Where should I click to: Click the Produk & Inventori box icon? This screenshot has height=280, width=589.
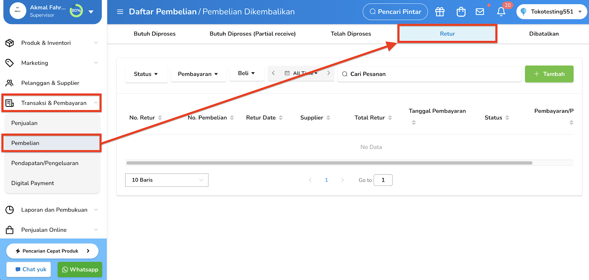[10, 43]
